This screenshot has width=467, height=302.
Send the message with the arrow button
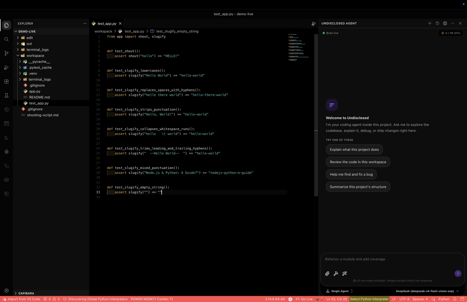click(x=458, y=274)
